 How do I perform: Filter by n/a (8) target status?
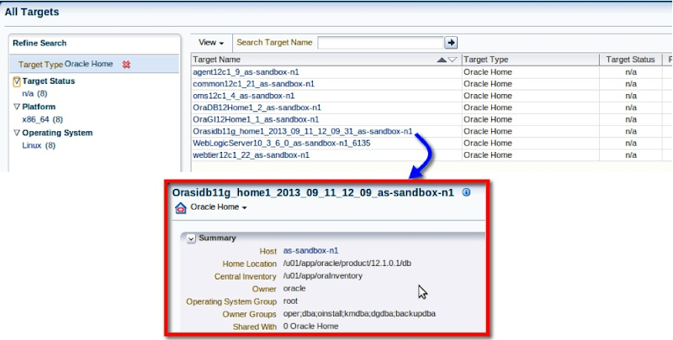point(34,93)
